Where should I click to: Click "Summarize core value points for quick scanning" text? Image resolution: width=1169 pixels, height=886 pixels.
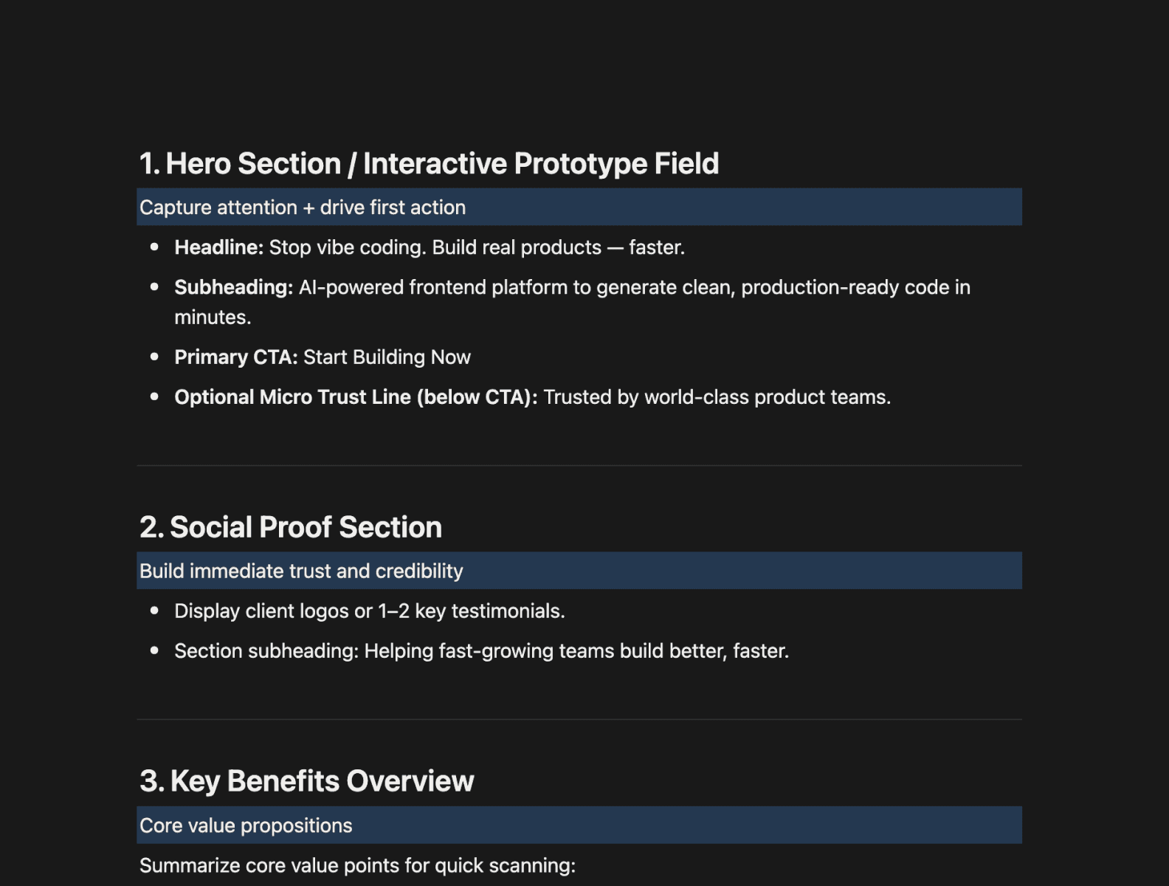coord(357,865)
